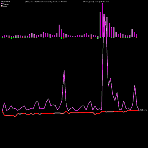Screen dimensions: 148x148
Task: Click the '(965SCUF22) MunafaSutra.com' header text
Action: coord(96,2)
